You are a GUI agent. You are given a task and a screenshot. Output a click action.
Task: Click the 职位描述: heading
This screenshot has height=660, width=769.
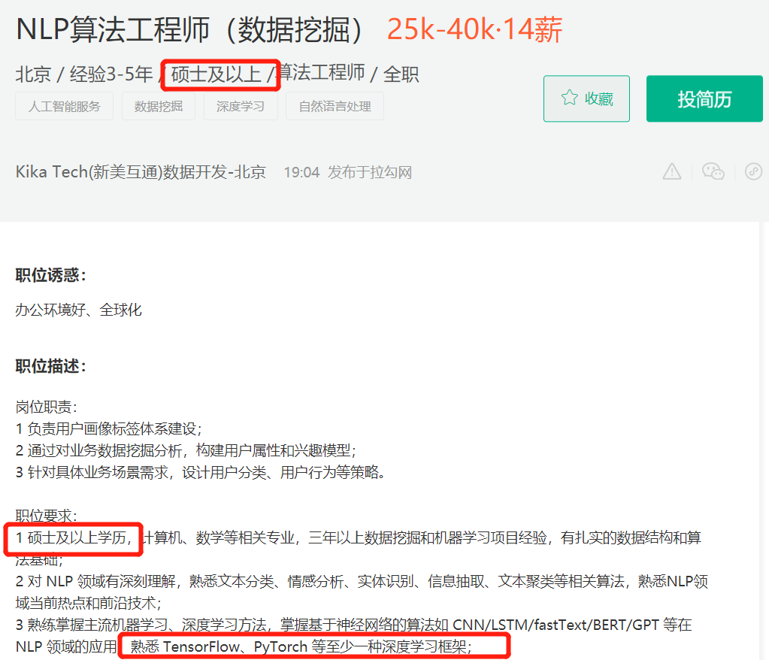[x=51, y=366]
